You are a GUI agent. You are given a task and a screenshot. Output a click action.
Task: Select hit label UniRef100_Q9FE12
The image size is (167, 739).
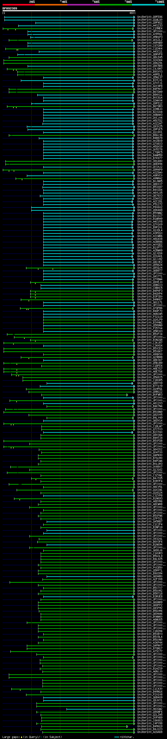click(150, 103)
